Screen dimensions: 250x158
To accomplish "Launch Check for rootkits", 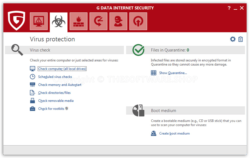I will tap(51, 109).
